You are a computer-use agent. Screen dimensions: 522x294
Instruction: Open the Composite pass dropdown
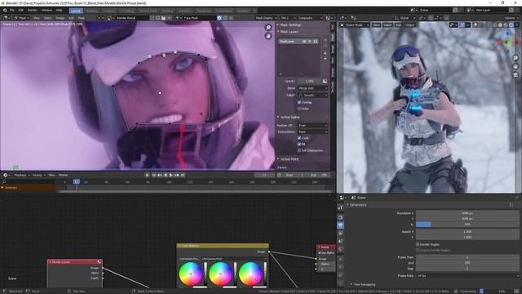tap(310, 18)
